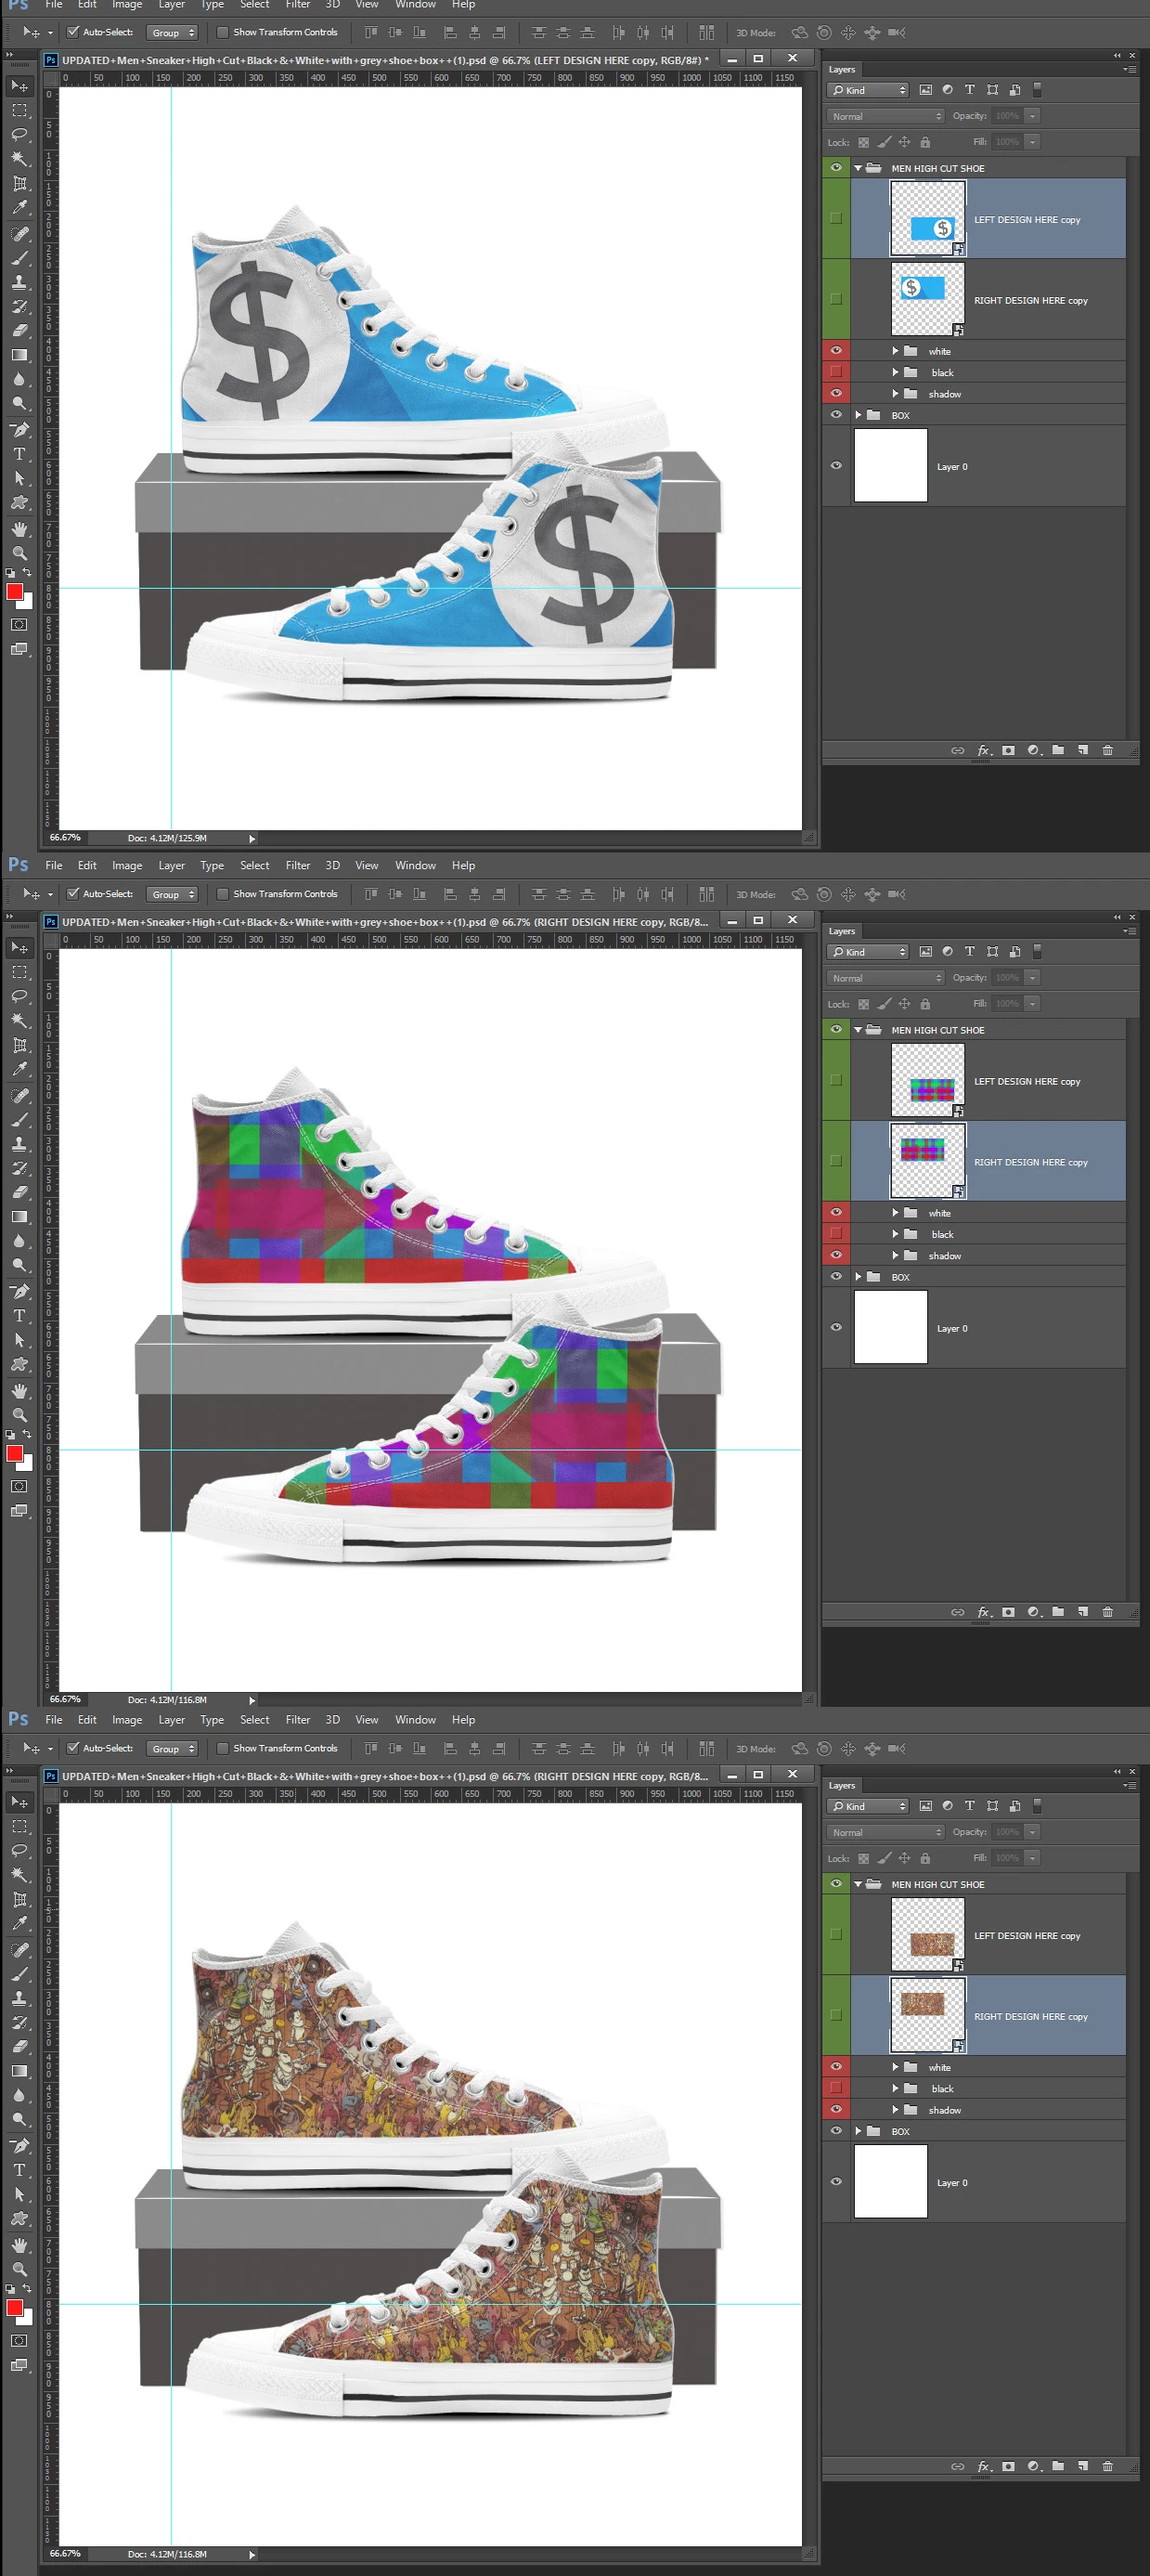The width and height of the screenshot is (1150, 2576).
Task: Collapse MEN HIGH CUT SHOE group in plaid shoe window
Action: tap(858, 1030)
